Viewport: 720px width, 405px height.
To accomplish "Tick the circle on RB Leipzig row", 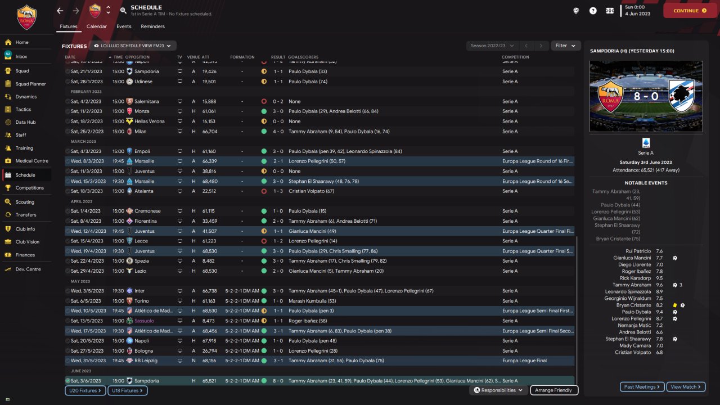I will pyautogui.click(x=67, y=361).
